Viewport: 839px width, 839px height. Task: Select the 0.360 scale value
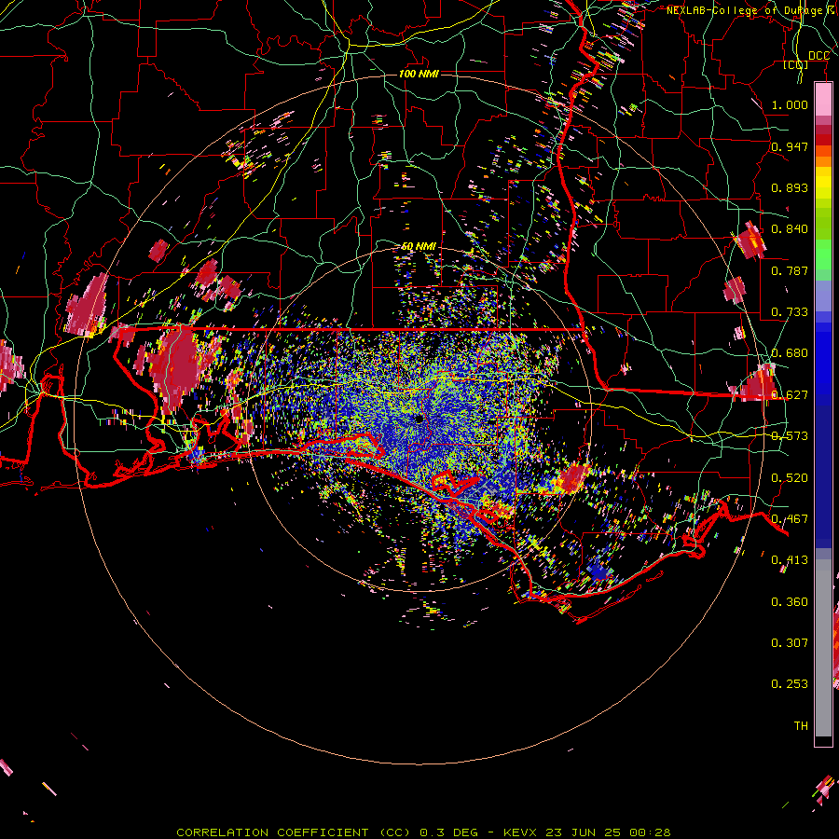pyautogui.click(x=790, y=602)
